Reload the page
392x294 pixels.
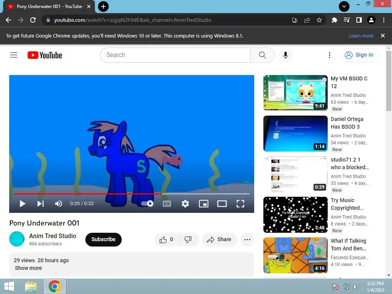point(33,20)
